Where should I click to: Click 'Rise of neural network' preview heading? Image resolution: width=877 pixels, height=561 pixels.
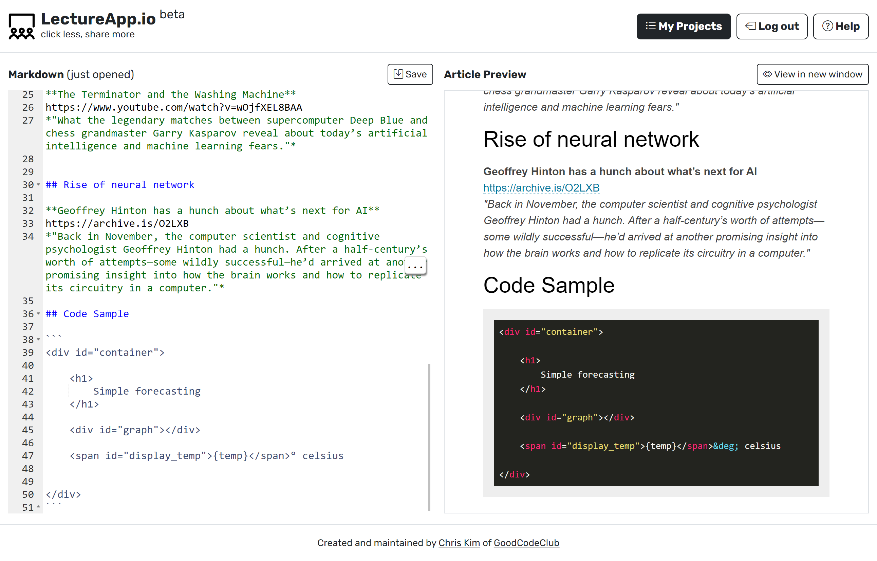click(591, 139)
